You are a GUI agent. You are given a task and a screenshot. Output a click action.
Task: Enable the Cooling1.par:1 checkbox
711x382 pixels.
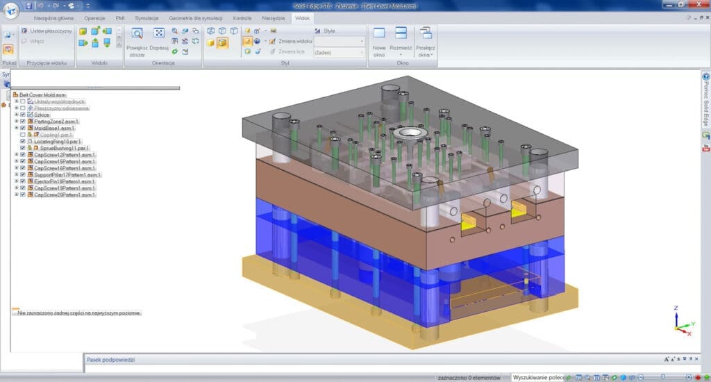tap(23, 135)
